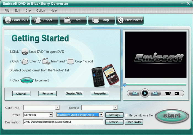Click the Load DVD toolbar button
Image resolution: width=193 pixels, height=135 pixels.
click(16, 20)
